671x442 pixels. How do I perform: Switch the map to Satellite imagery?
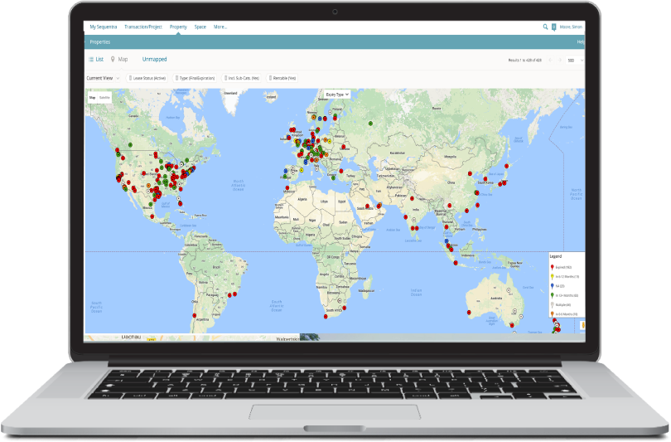[105, 98]
